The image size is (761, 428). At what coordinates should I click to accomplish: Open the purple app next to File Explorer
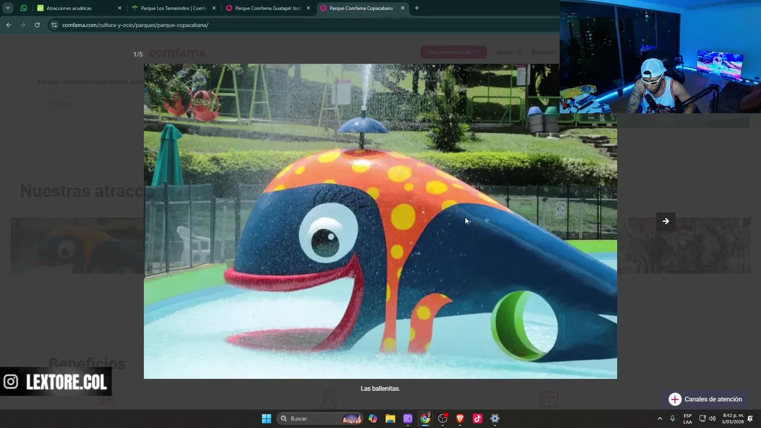(408, 418)
